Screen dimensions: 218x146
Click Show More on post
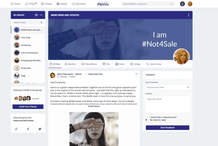[94, 106]
